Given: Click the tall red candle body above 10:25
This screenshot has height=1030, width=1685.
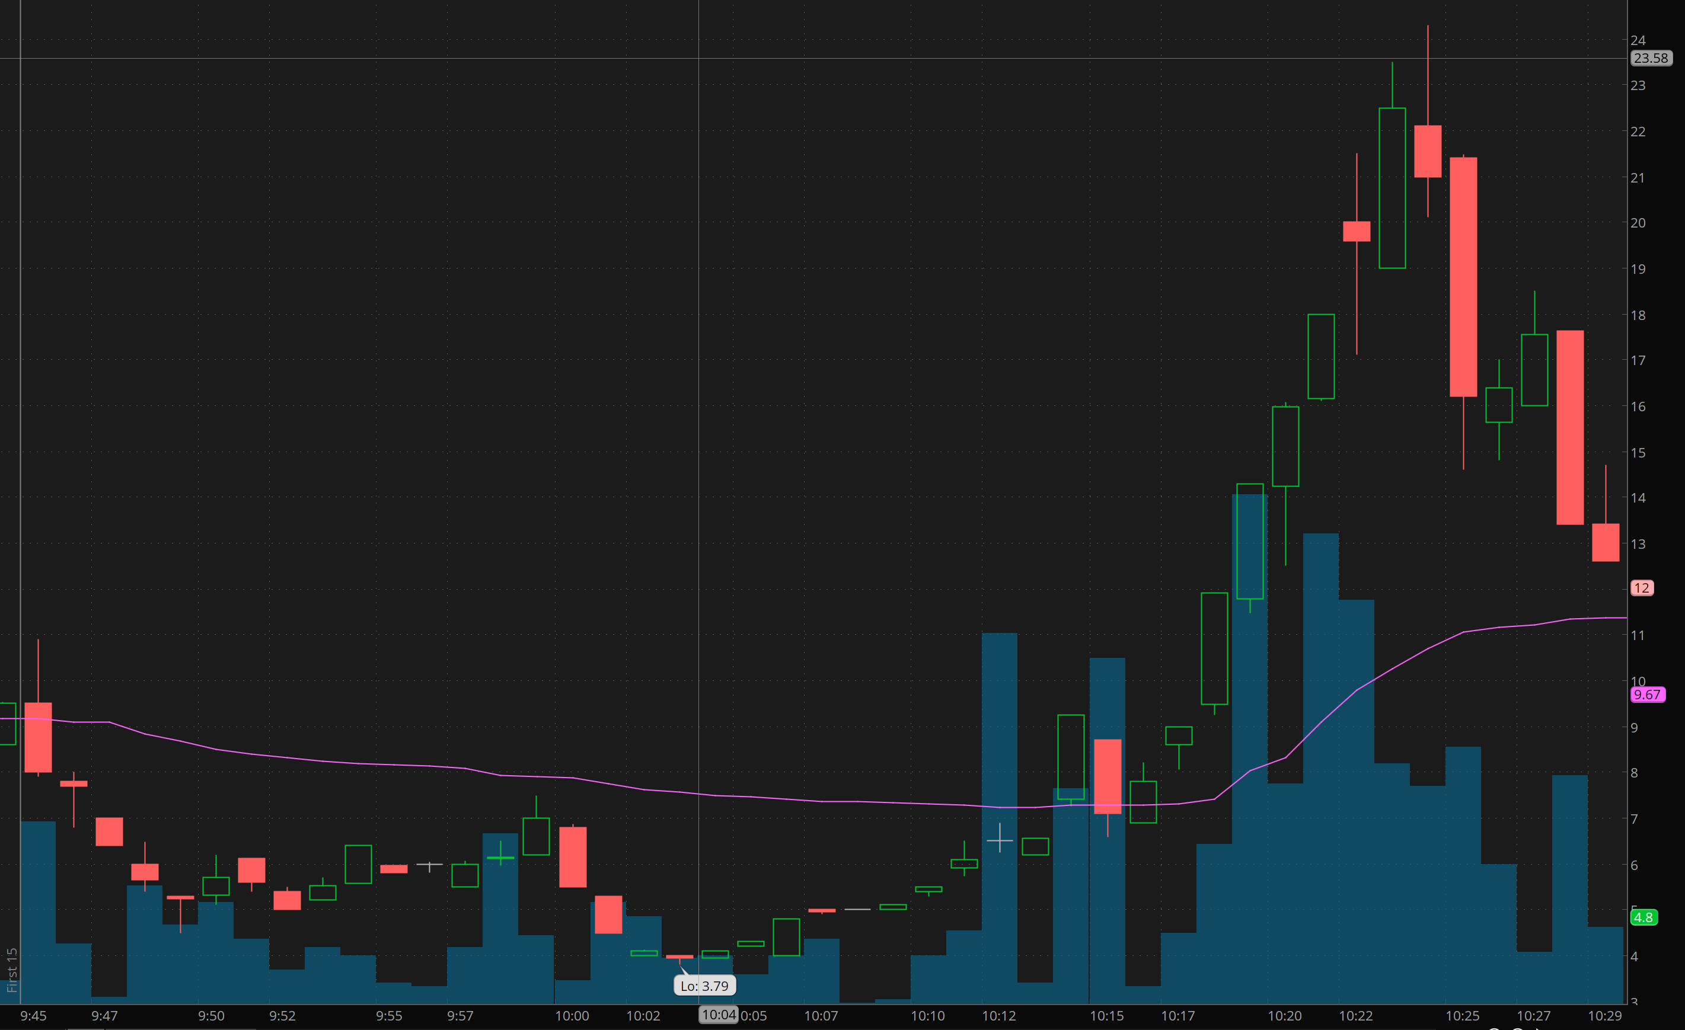Looking at the screenshot, I should point(1463,277).
